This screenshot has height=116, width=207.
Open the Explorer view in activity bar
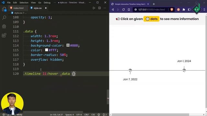point(4,9)
